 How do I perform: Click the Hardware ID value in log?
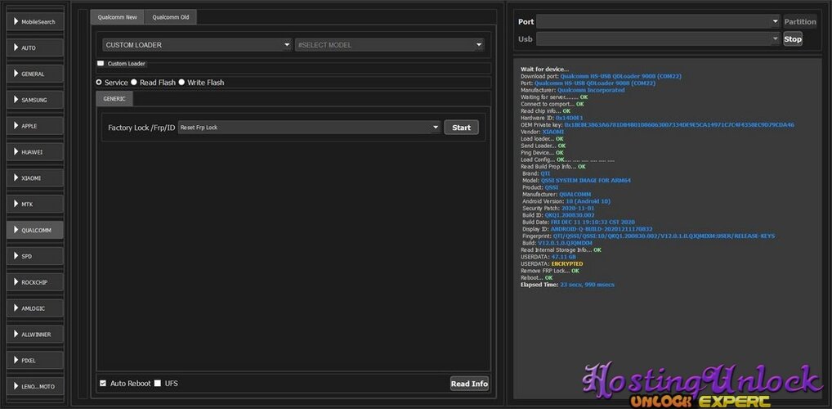pos(570,118)
